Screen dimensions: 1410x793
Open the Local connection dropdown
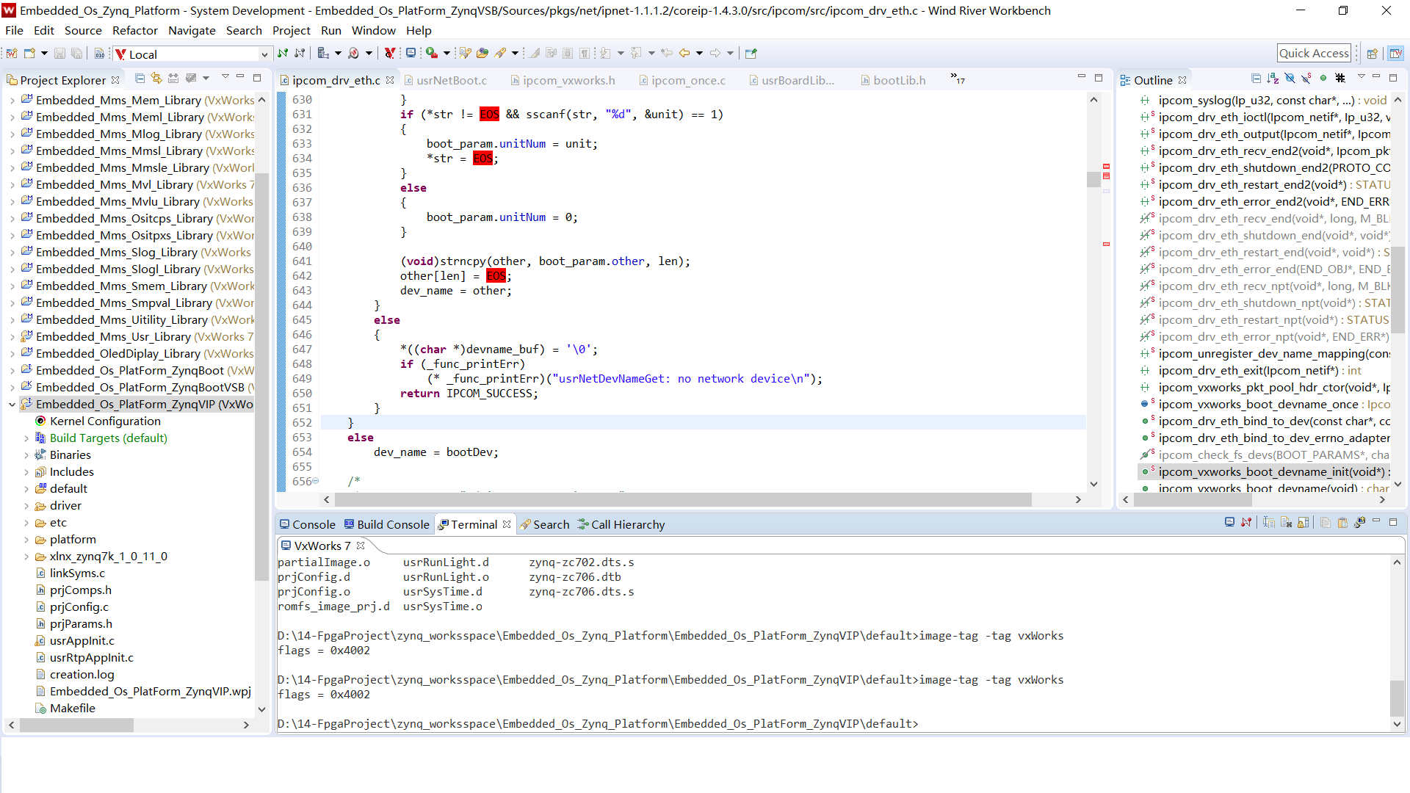click(264, 54)
